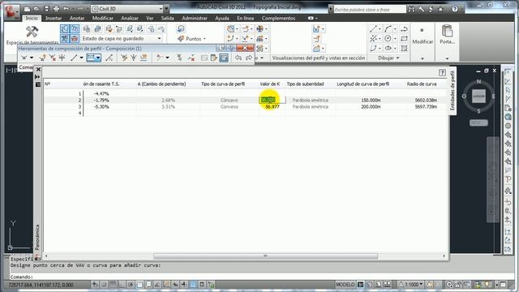Toggle polar tracking in status bar
519x292 pixels.
click(131, 285)
